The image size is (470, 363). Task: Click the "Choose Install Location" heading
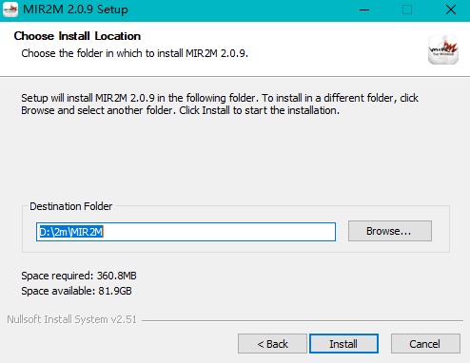point(77,36)
